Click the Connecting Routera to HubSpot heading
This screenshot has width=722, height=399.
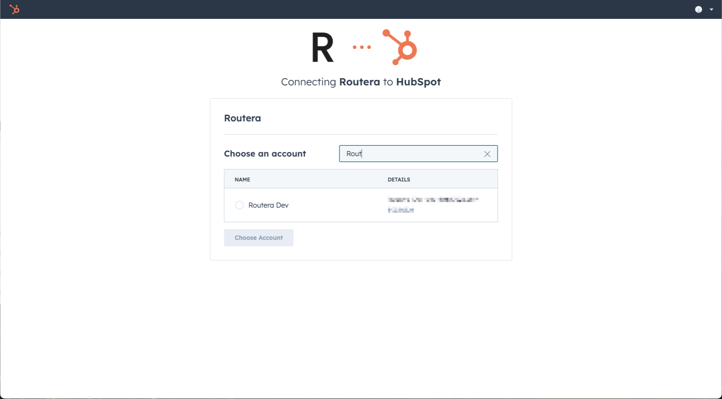pos(361,82)
